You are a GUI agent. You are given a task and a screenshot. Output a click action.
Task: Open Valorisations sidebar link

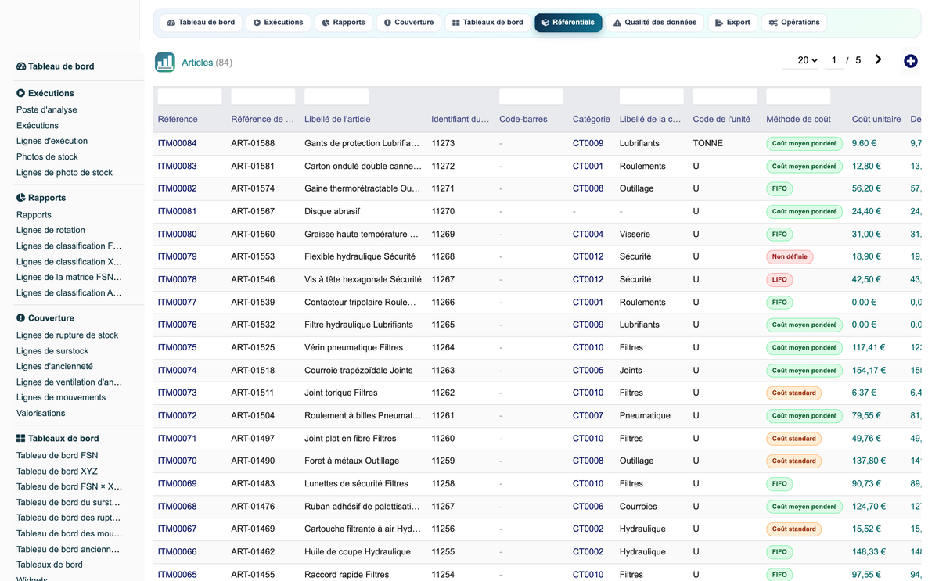pos(41,414)
